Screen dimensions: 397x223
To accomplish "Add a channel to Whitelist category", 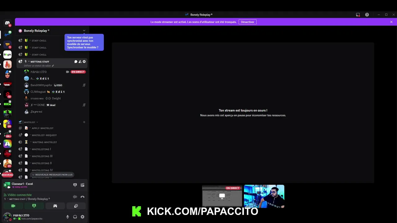I will 84,122.
